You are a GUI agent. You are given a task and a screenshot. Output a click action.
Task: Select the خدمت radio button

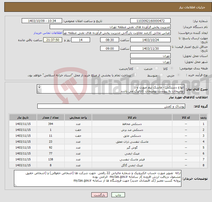point(156,68)
